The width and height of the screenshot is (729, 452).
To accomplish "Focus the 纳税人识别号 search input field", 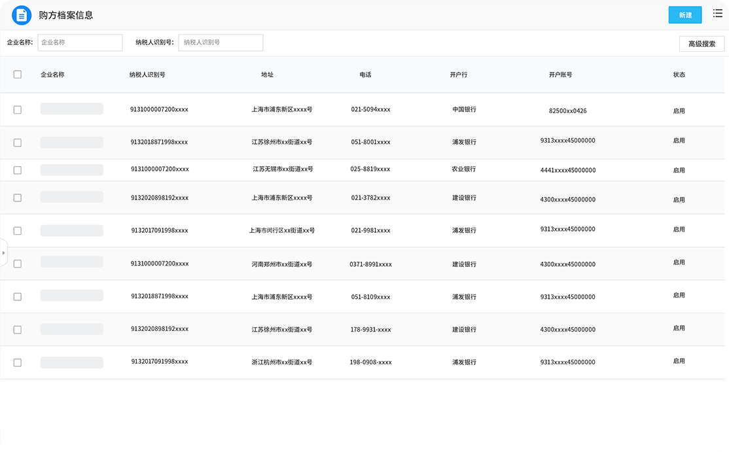I will (x=221, y=43).
